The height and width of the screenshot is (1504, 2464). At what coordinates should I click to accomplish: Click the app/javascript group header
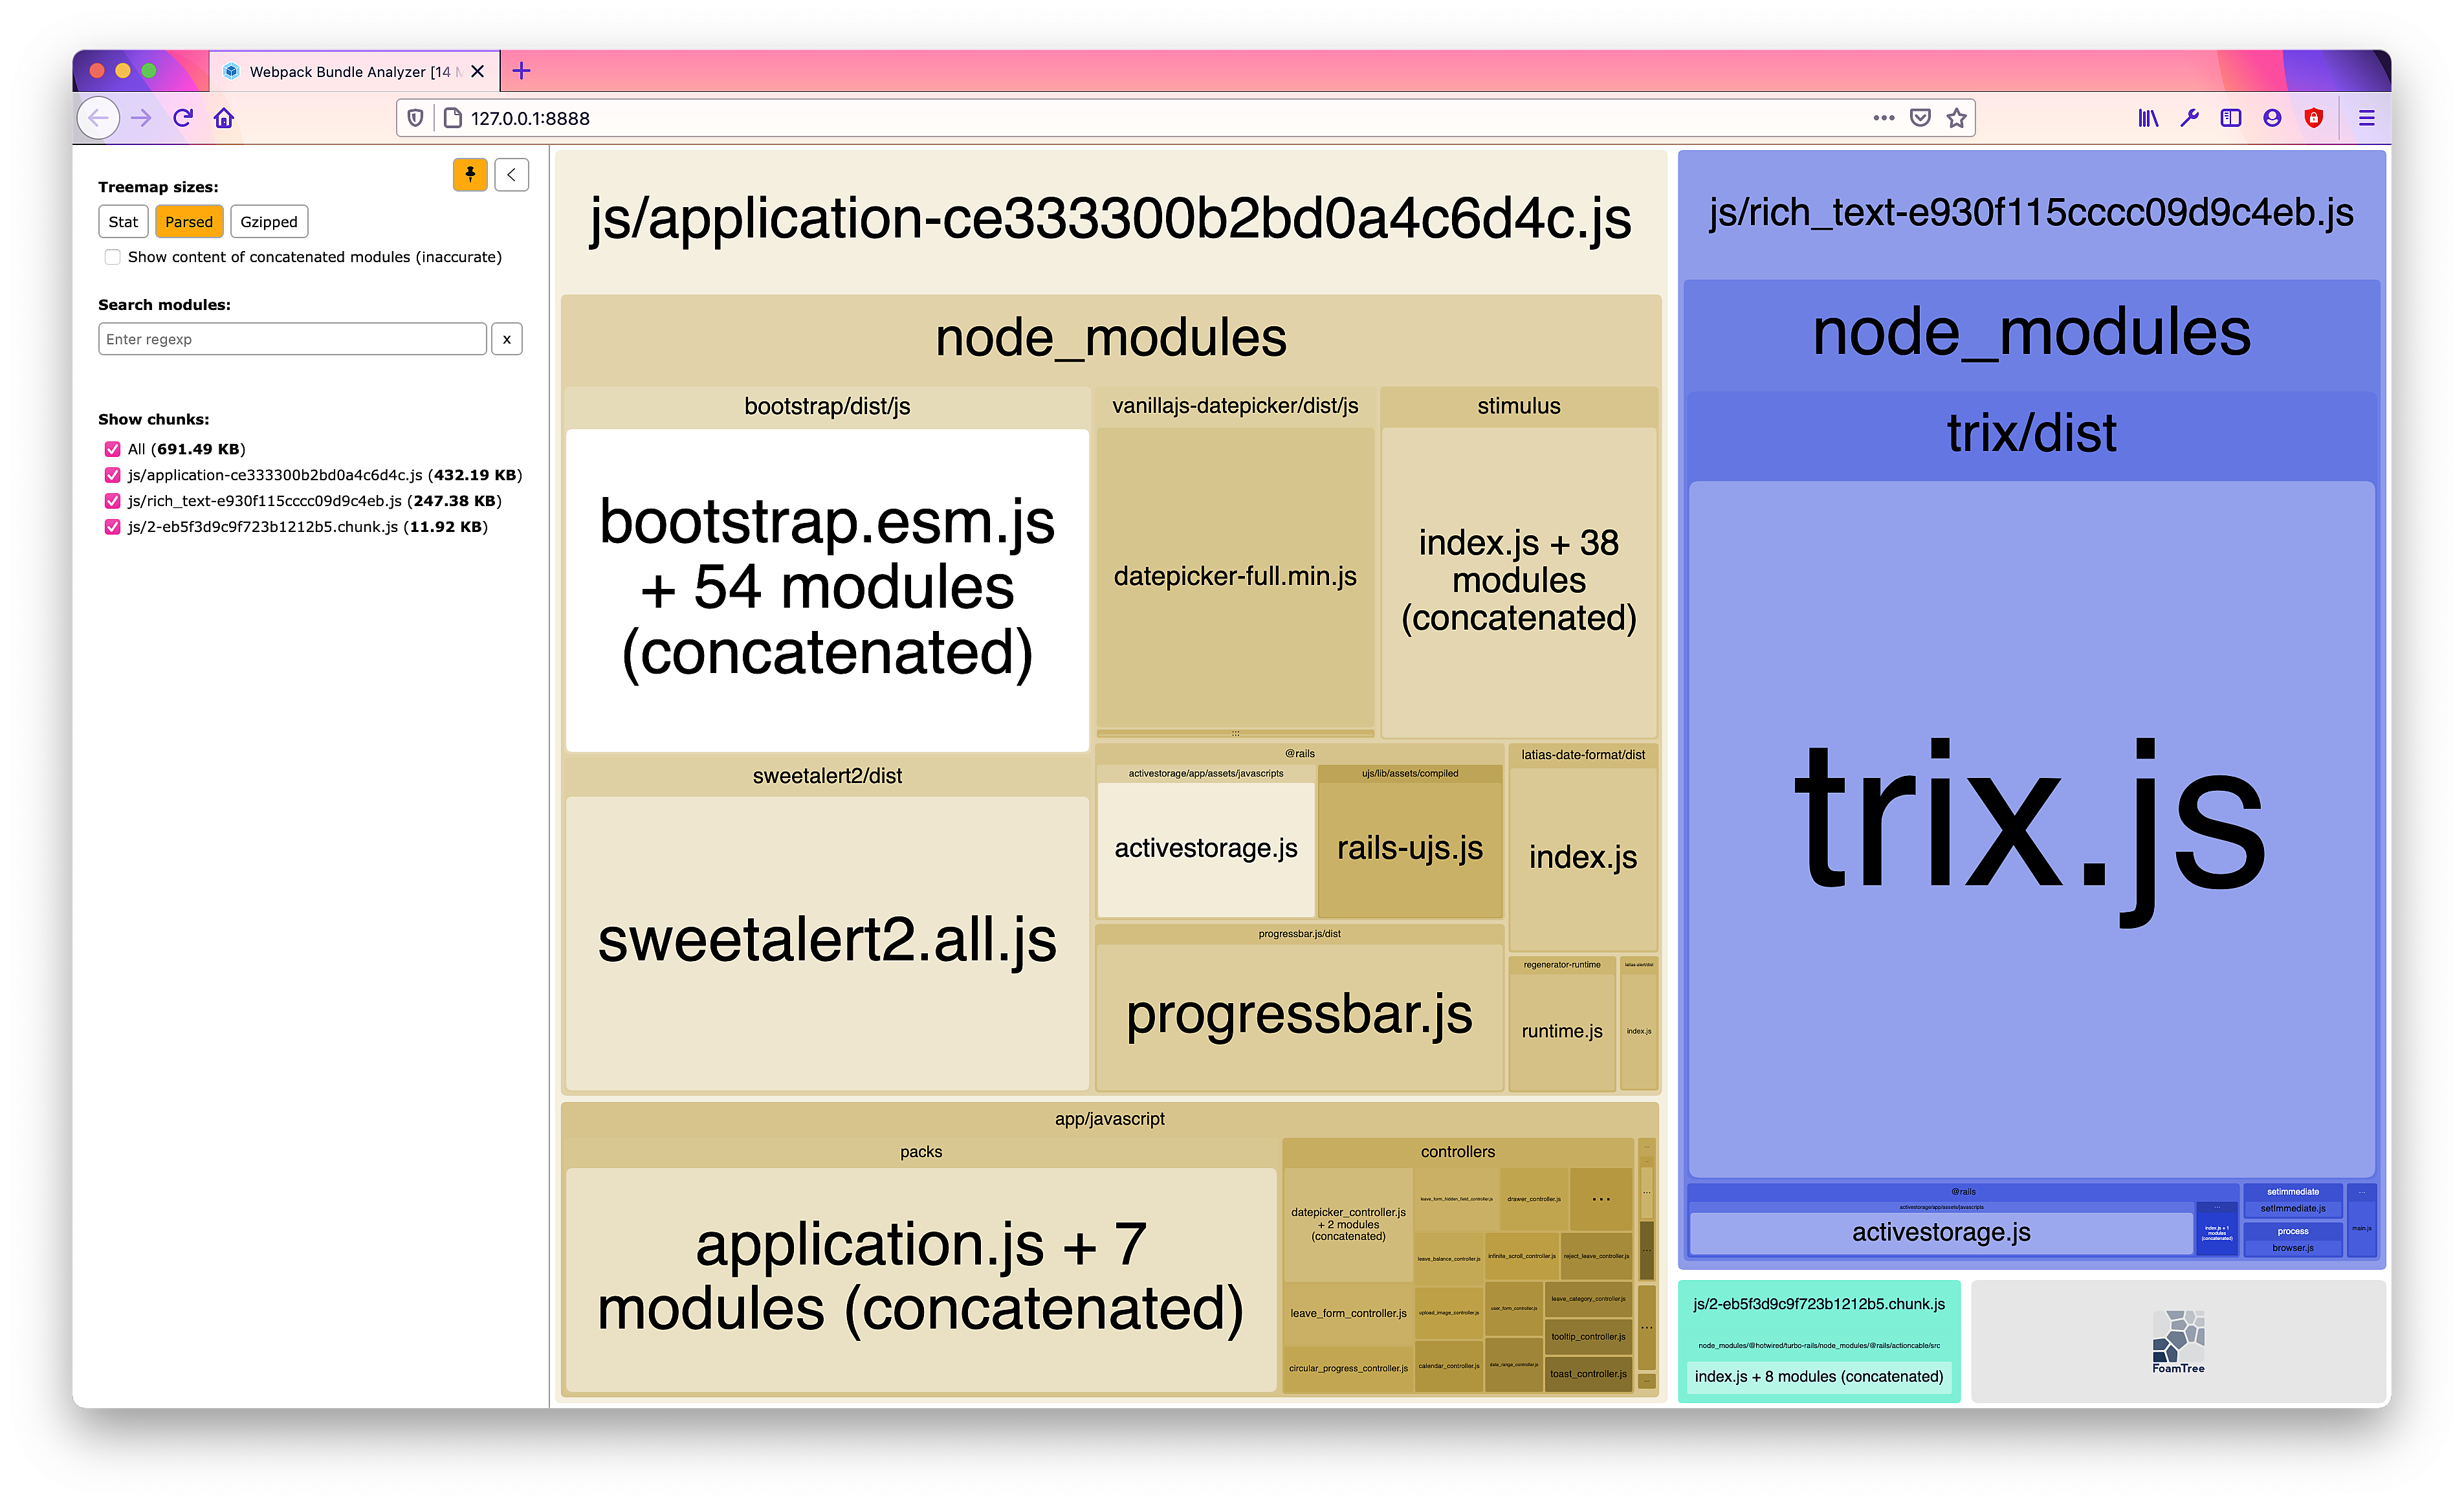coord(1110,1119)
